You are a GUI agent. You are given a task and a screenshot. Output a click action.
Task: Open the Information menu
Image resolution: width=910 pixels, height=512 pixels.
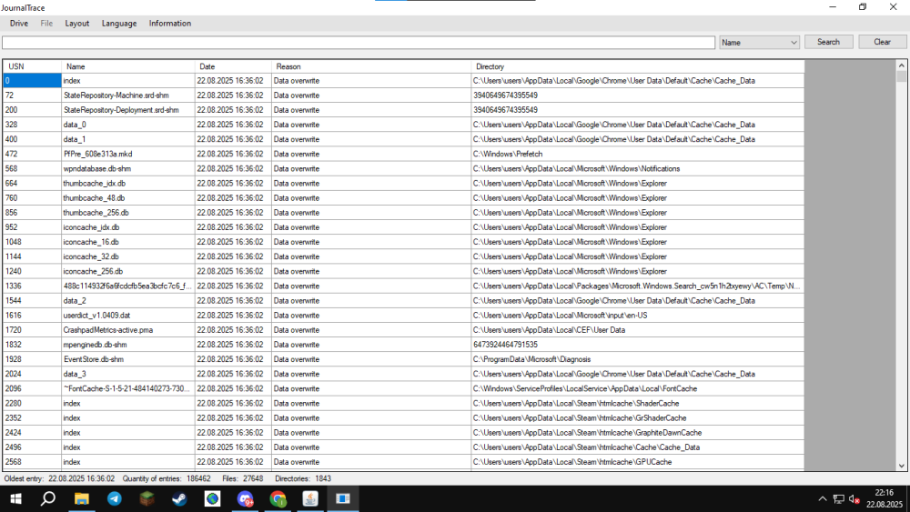click(x=170, y=24)
